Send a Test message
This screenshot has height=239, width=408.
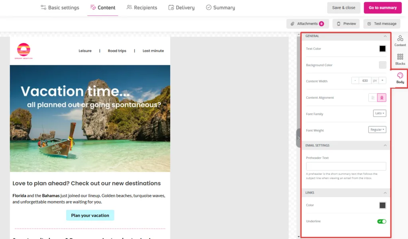[382, 24]
